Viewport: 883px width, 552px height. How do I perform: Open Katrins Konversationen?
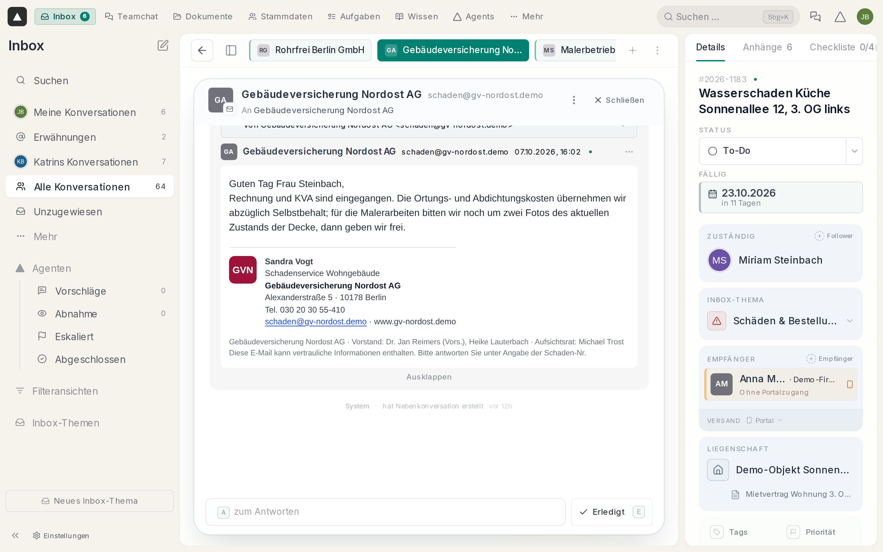point(89,162)
